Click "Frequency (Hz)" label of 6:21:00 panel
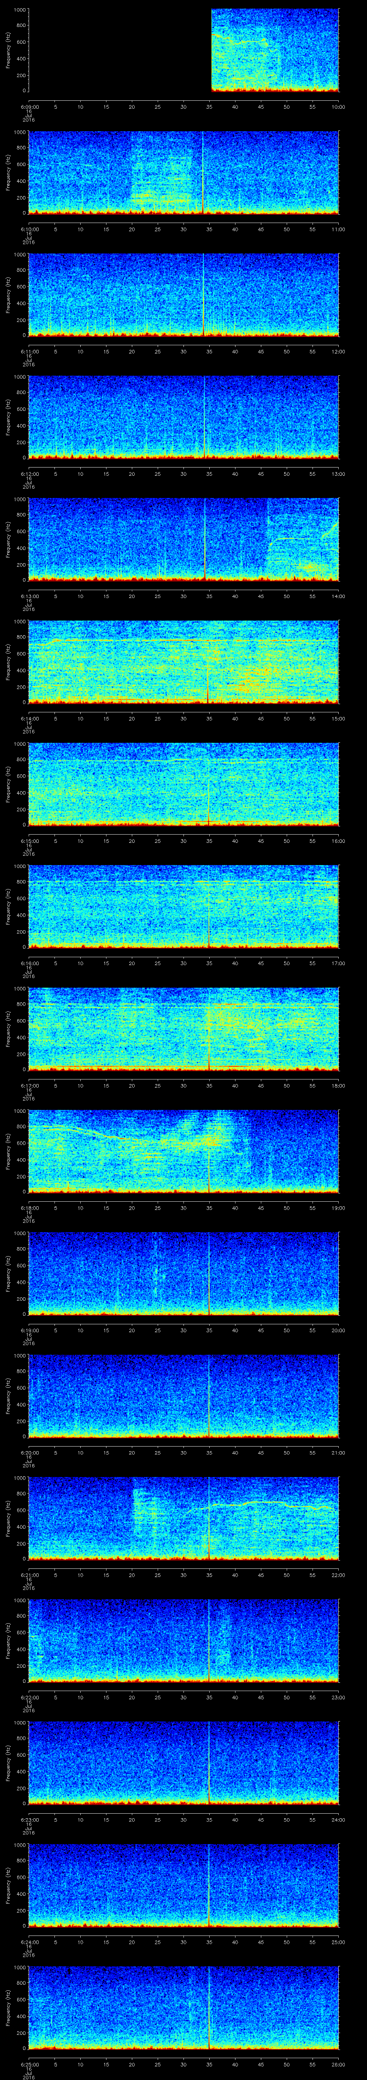The image size is (367, 2080). (8, 1519)
